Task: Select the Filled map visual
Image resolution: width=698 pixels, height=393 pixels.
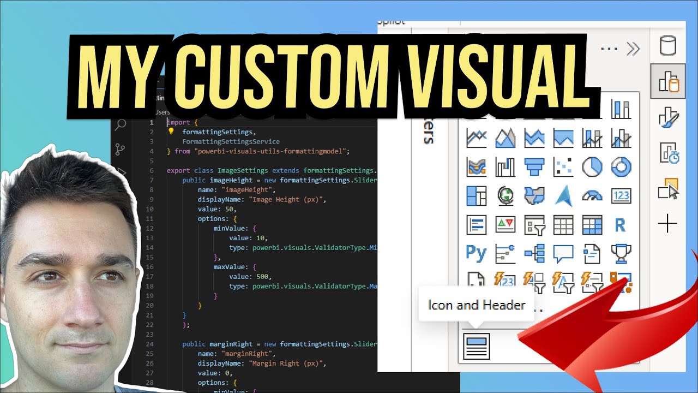Action: (x=534, y=196)
